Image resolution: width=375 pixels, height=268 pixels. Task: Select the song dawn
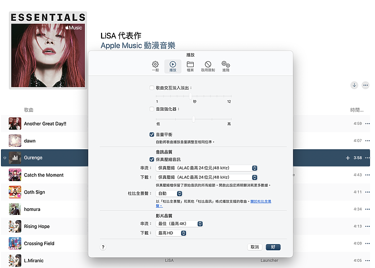coord(30,141)
